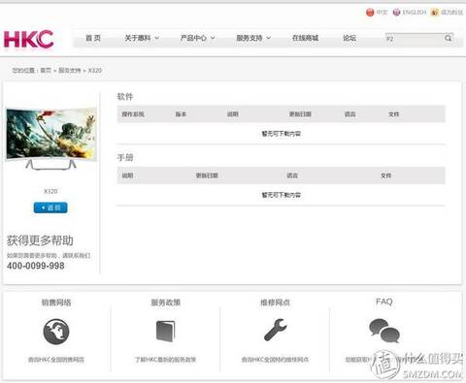
Task: Click the X320 curved monitor thumbnail
Action: pos(51,139)
